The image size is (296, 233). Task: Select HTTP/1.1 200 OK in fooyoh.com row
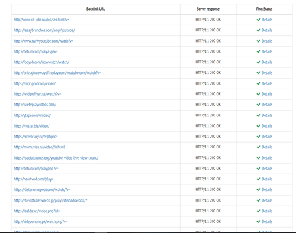point(208,62)
